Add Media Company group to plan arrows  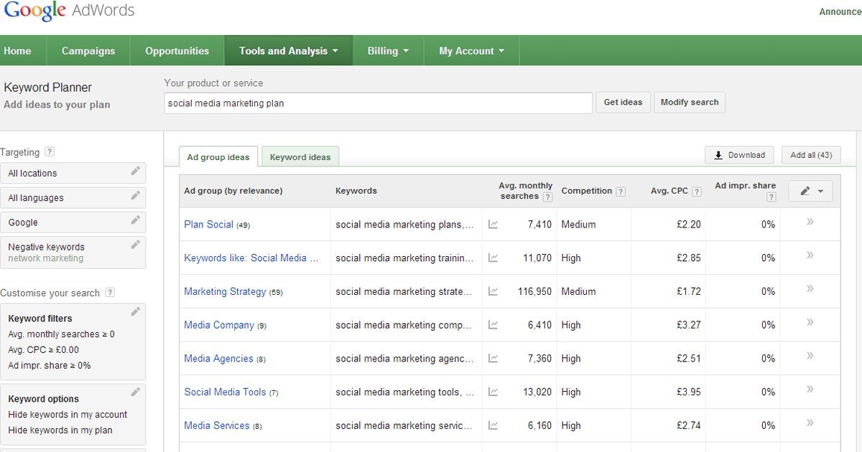click(x=810, y=322)
